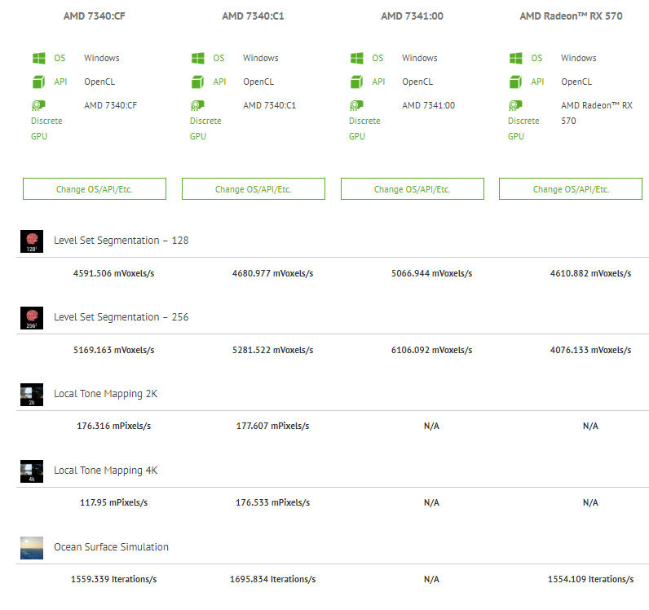Open Level Set Segmentation – 128 title
Viewport: 649px width, 610px height.
pos(121,241)
